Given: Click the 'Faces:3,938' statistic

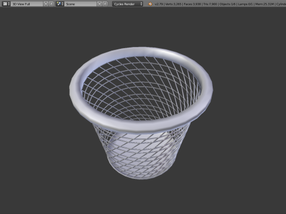Looking at the screenshot, I should (192, 4).
